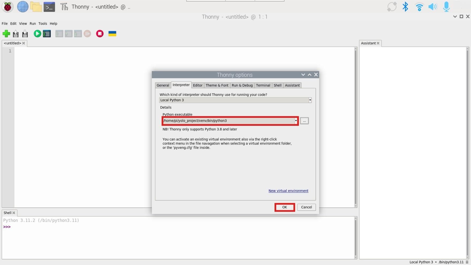Click the editor vertical scrollbar
This screenshot has width=471, height=265.
356,127
